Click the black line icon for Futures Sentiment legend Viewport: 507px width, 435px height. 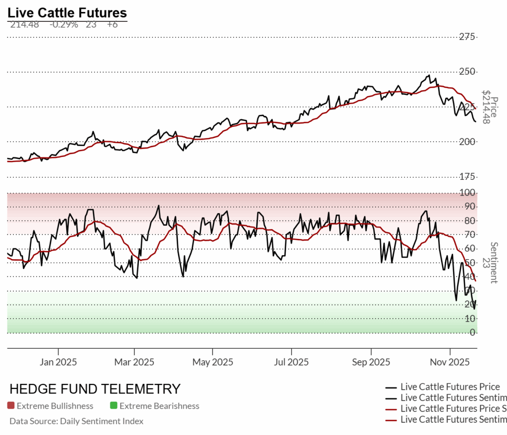pos(391,397)
